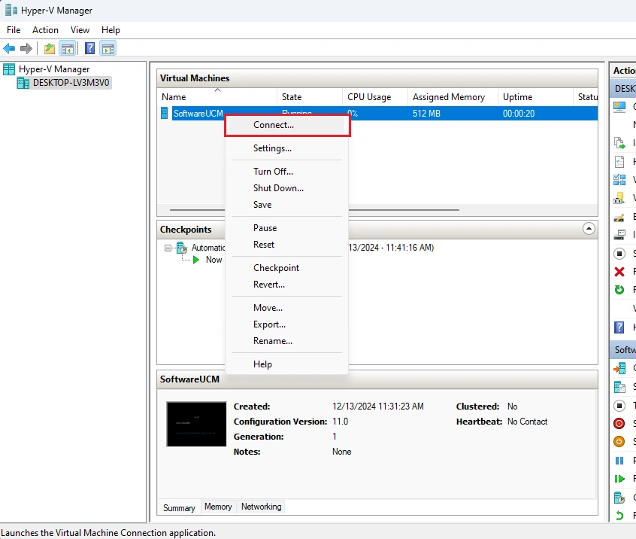Click the blue Back arrow in toolbar

tap(9, 49)
